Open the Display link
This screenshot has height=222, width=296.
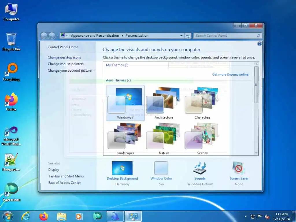tap(53, 170)
